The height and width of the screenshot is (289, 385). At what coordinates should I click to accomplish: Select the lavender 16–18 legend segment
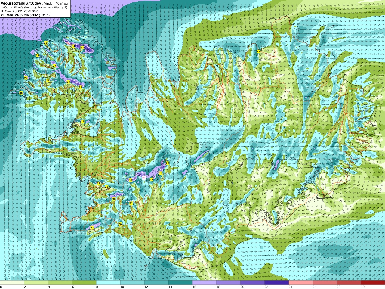(205, 283)
